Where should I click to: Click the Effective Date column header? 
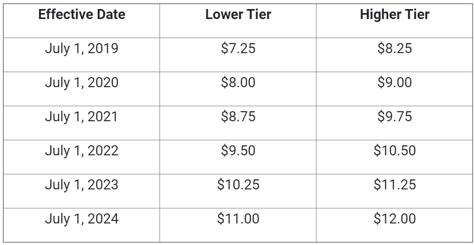click(82, 15)
